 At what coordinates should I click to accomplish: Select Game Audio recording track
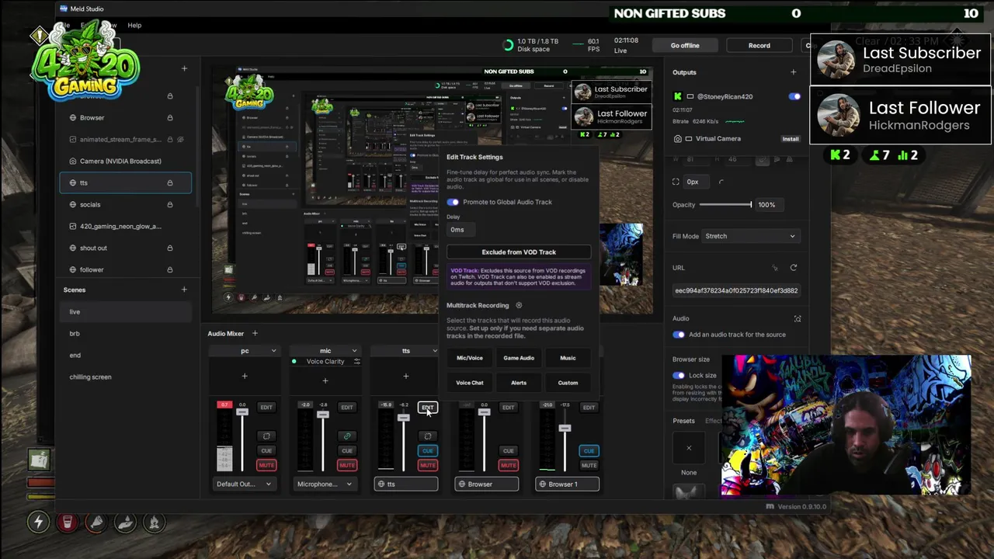[x=519, y=358]
